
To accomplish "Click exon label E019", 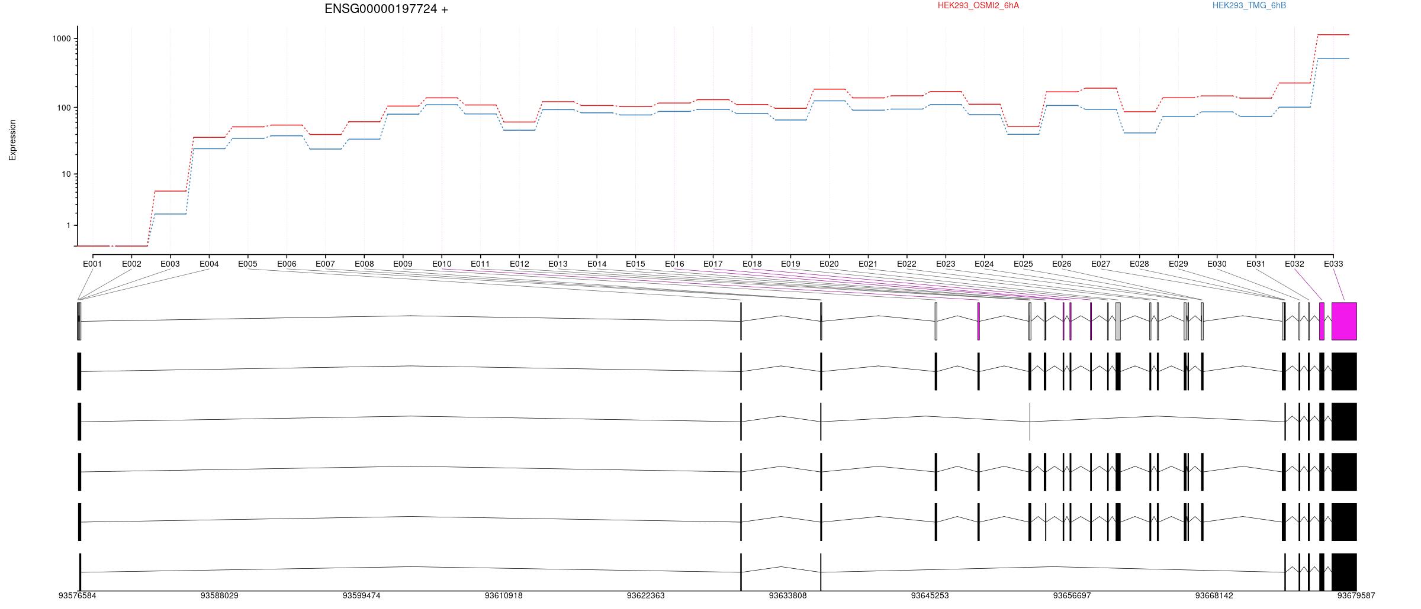I will click(x=790, y=264).
